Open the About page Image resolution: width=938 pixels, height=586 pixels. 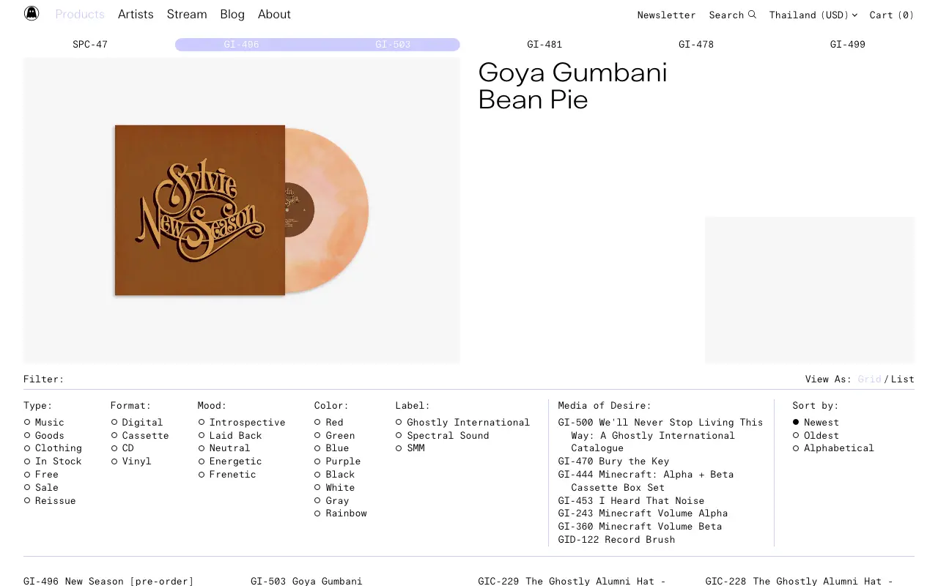(x=274, y=14)
